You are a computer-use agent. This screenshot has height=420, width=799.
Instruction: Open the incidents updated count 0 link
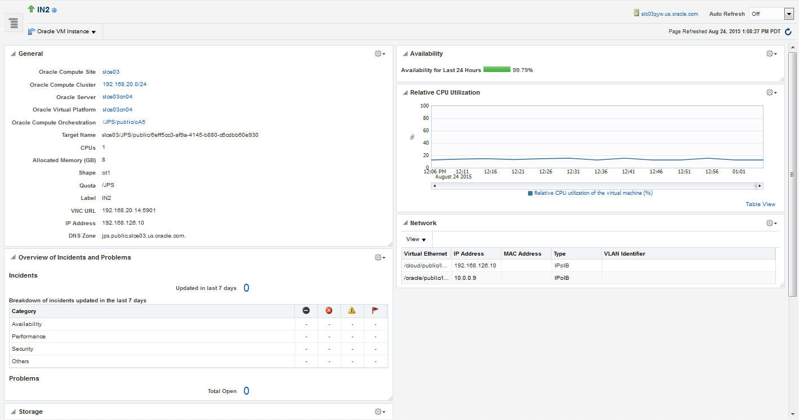pos(246,288)
